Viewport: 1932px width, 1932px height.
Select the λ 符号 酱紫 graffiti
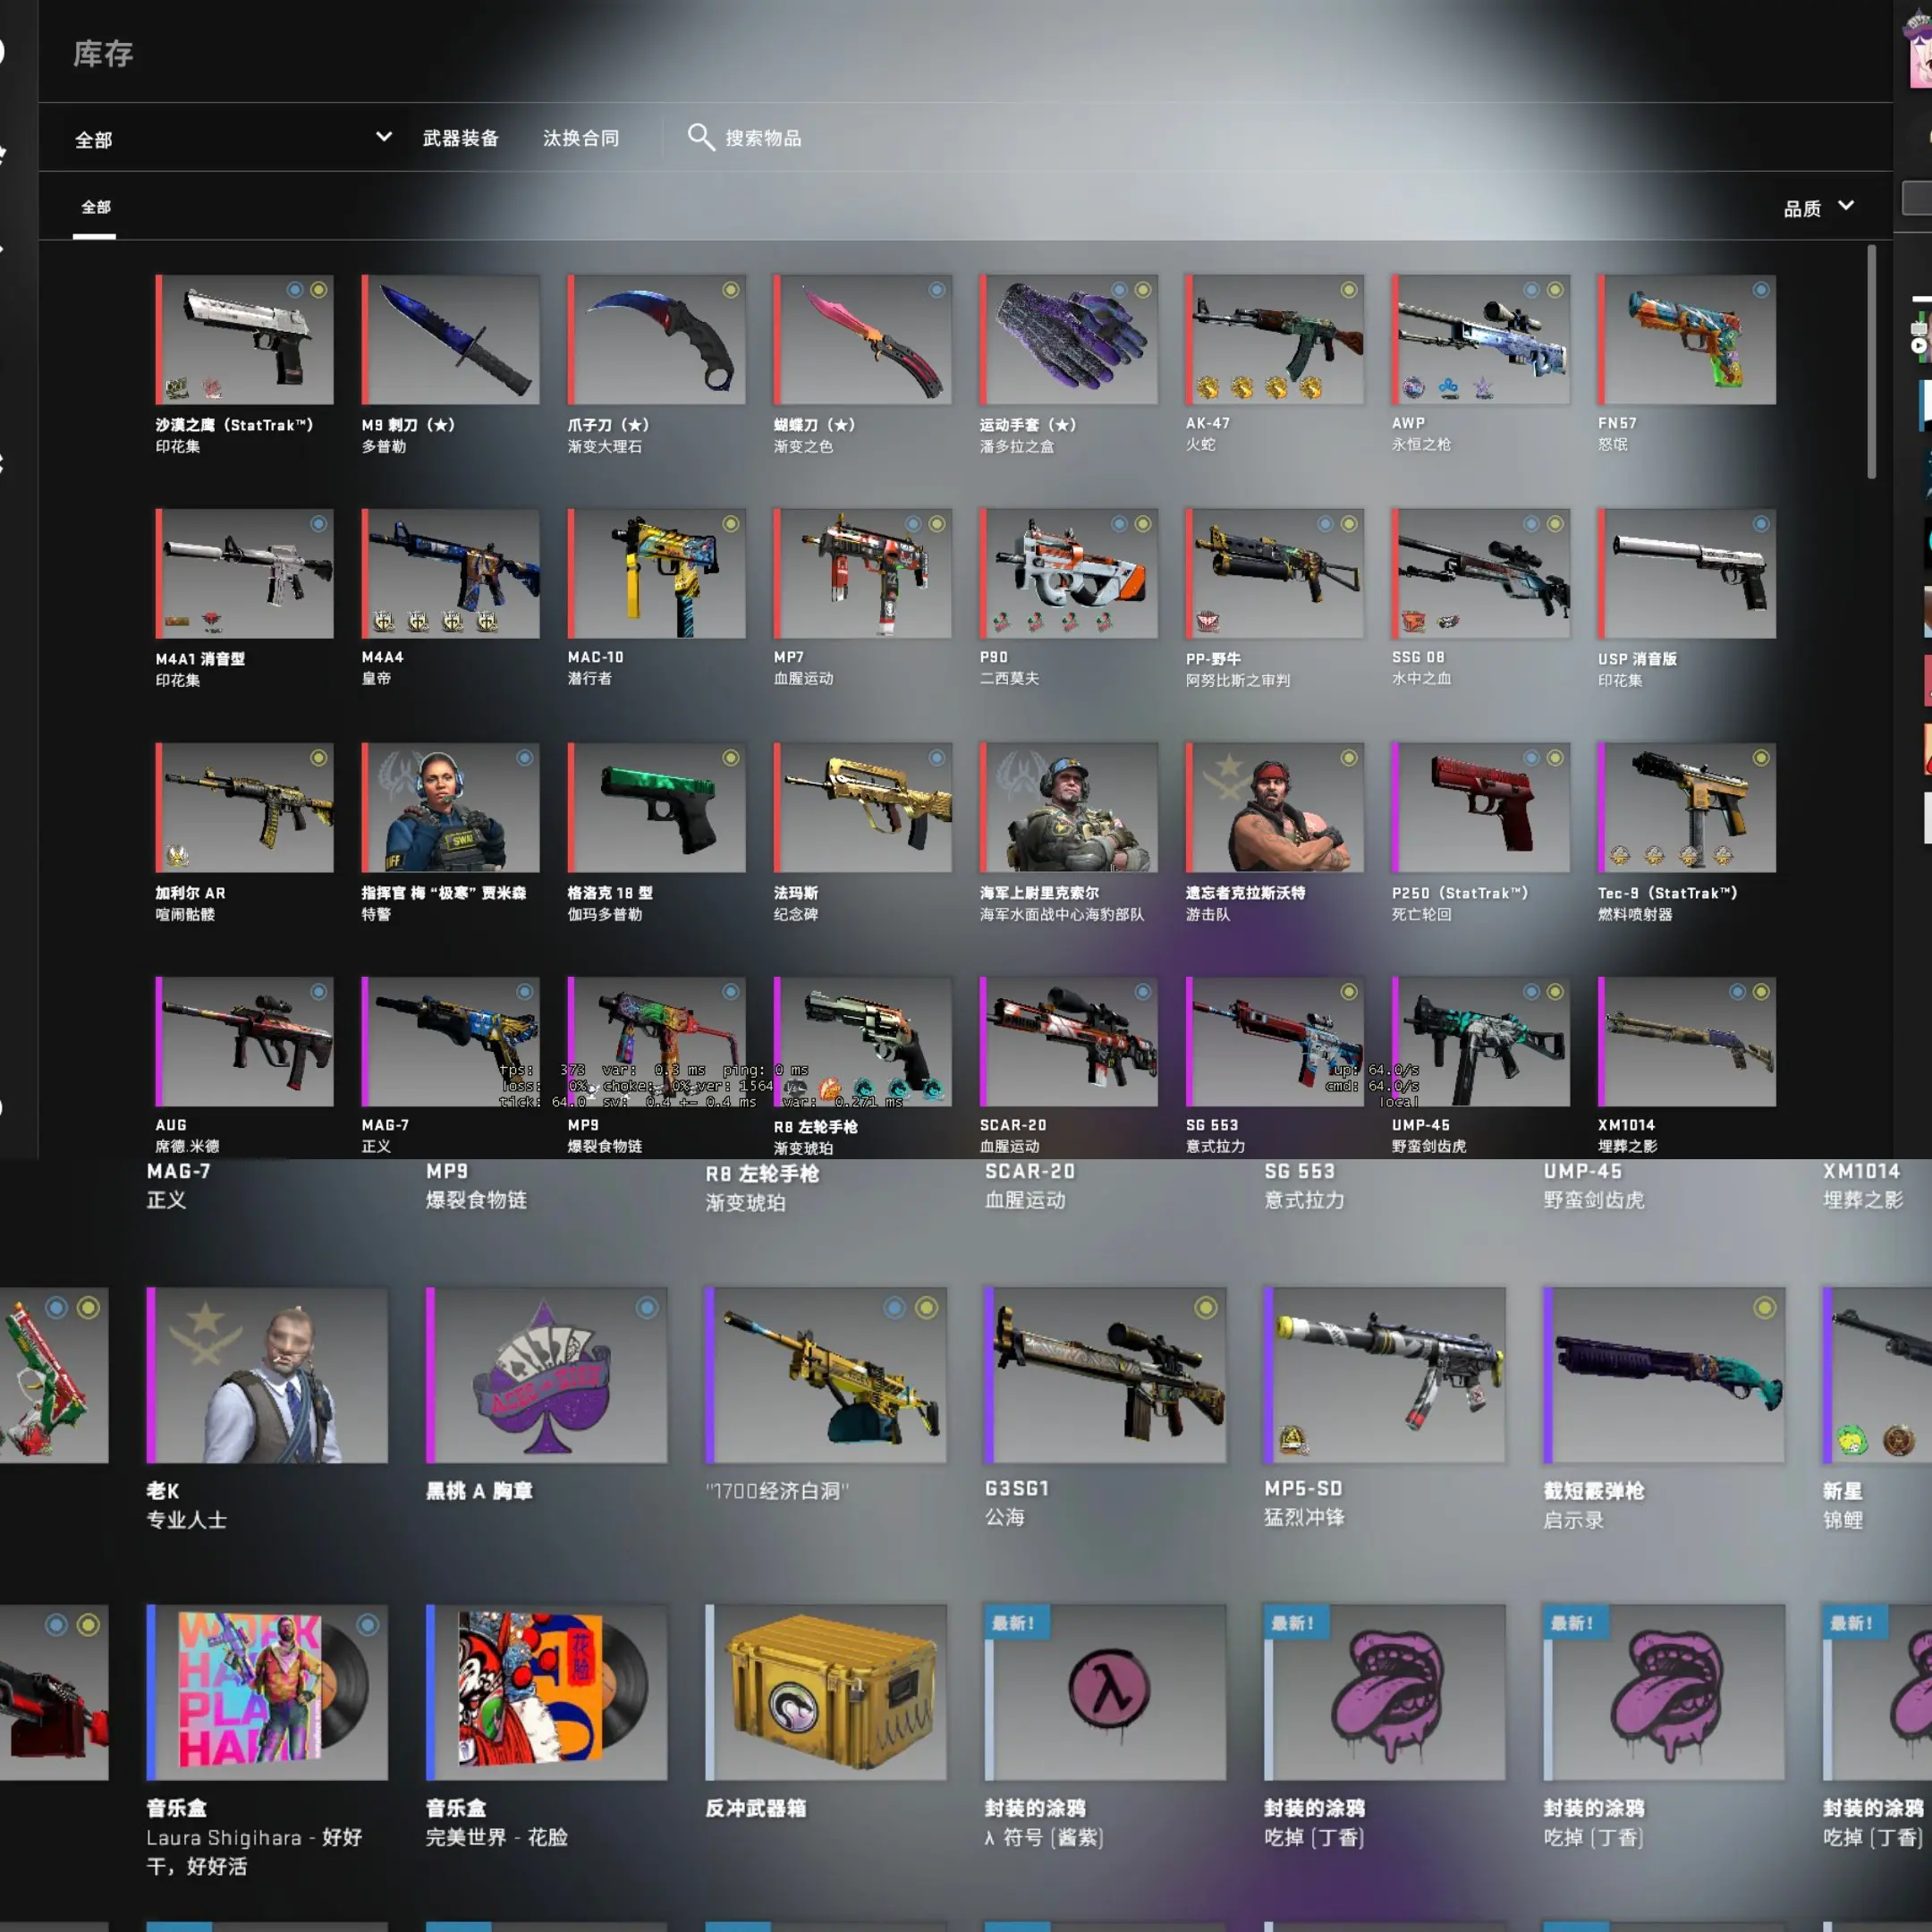(x=1105, y=1693)
